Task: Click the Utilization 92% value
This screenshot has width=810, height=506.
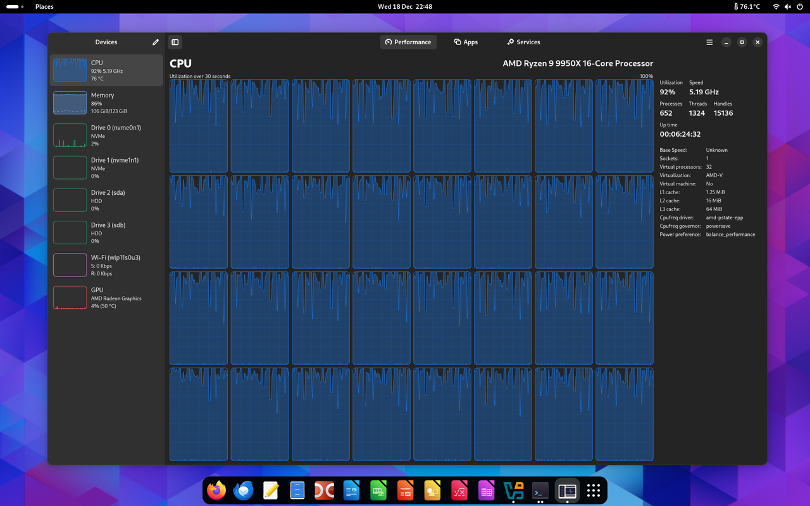Action: click(667, 92)
